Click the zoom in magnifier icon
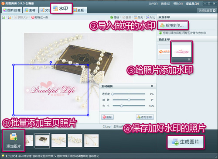 pyautogui.click(x=3, y=17)
